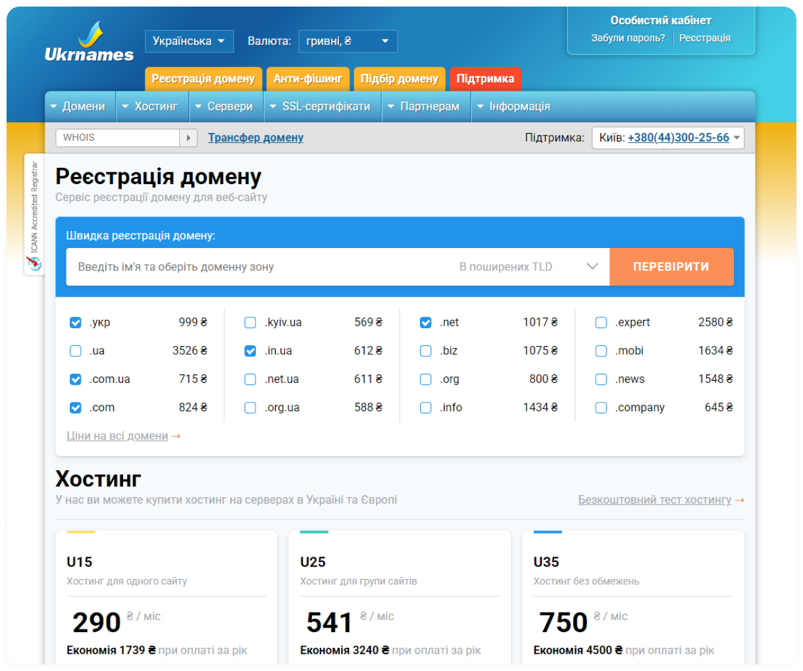803x671 pixels.
Task: Follow the 'Трансфер домену' link
Action: [x=255, y=137]
